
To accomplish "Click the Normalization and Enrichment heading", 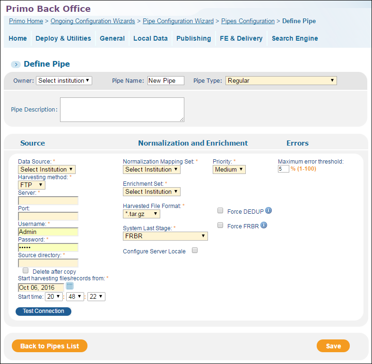I will pyautogui.click(x=193, y=143).
